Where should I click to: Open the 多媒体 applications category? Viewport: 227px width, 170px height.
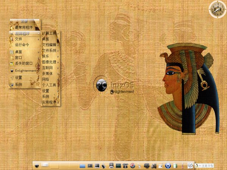point(48,74)
